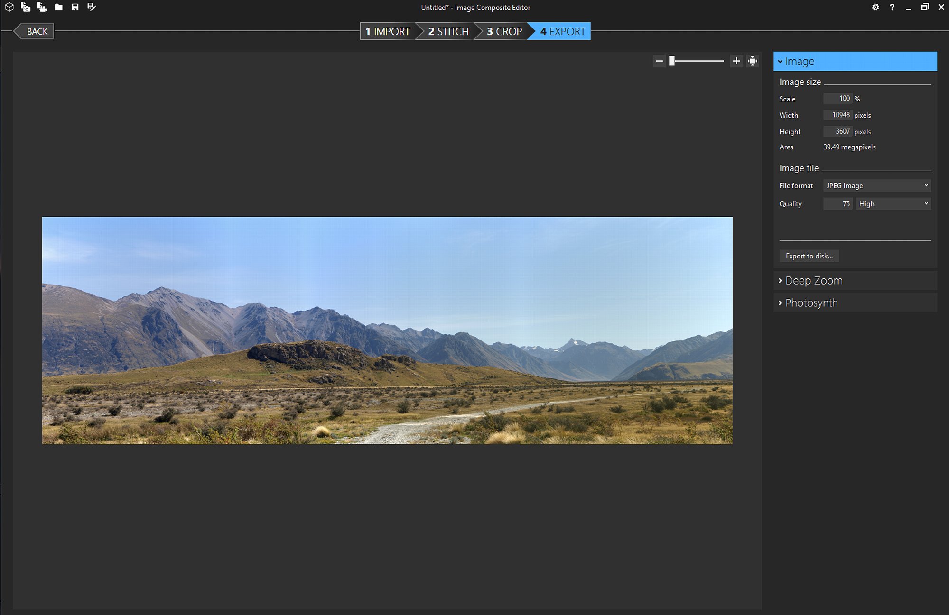The height and width of the screenshot is (615, 949).
Task: Click the fit-to-window zoom icon
Action: point(753,61)
